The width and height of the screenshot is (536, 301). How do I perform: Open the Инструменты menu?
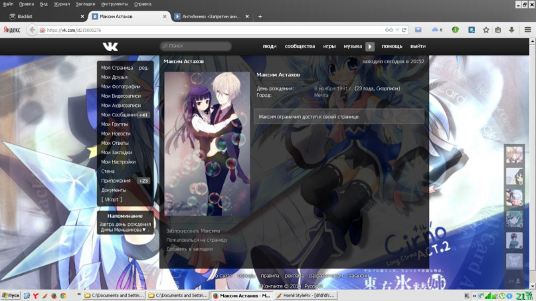tap(114, 4)
